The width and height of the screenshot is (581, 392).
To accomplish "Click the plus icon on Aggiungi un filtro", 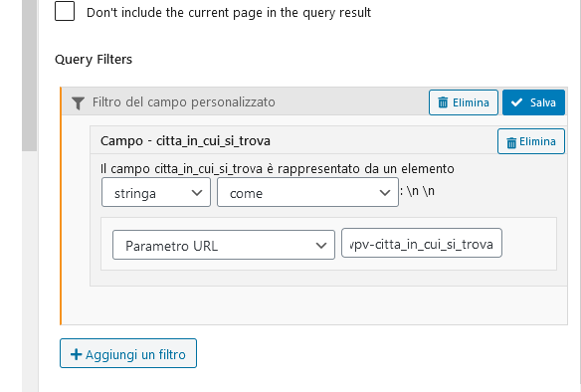I will click(x=76, y=354).
